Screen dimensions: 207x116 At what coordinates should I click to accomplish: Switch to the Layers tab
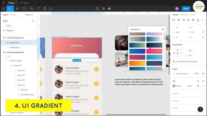[5, 15]
